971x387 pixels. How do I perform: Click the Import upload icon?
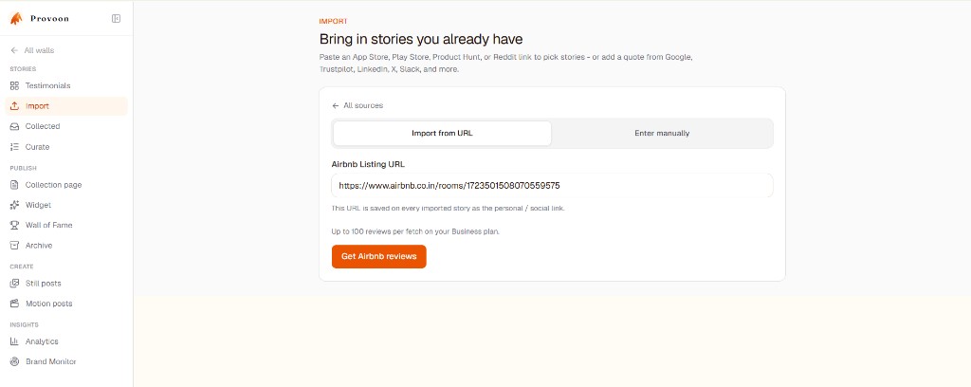[14, 106]
